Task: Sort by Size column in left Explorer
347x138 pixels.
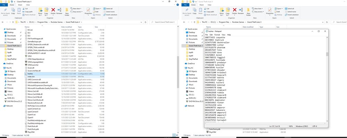Action: 96,27
